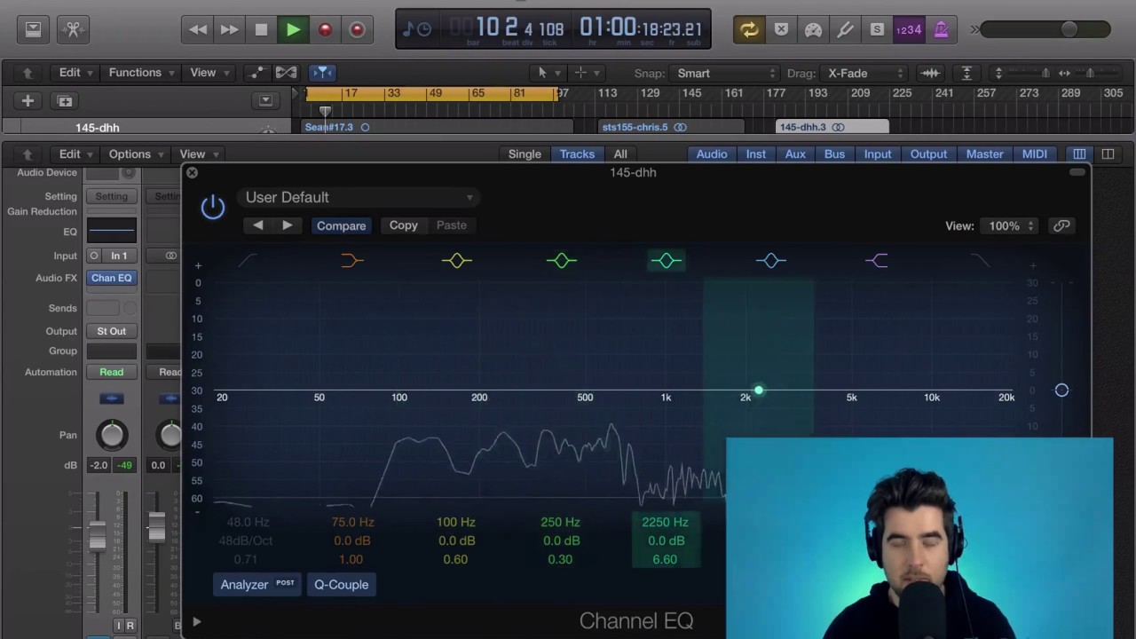Open the Library/inbox panel icon
This screenshot has width=1136, height=639.
click(33, 29)
